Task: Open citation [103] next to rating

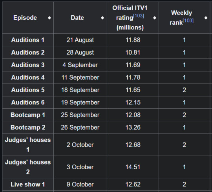Action: pos(139,16)
